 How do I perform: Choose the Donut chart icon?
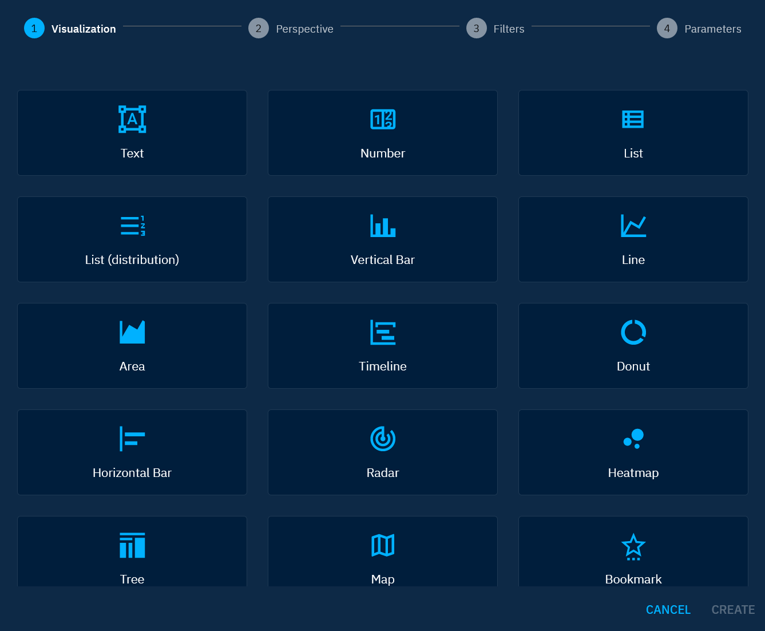(633, 332)
